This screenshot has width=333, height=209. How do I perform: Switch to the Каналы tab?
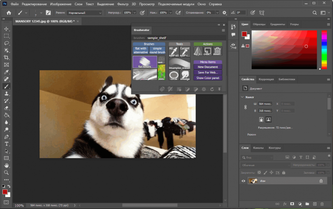click(258, 148)
